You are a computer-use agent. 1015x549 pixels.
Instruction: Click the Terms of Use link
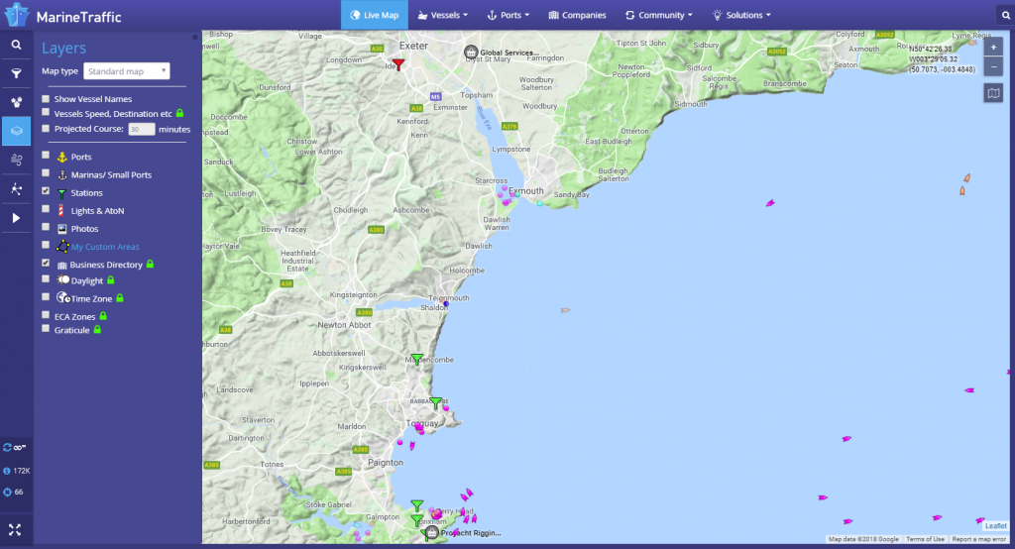925,539
